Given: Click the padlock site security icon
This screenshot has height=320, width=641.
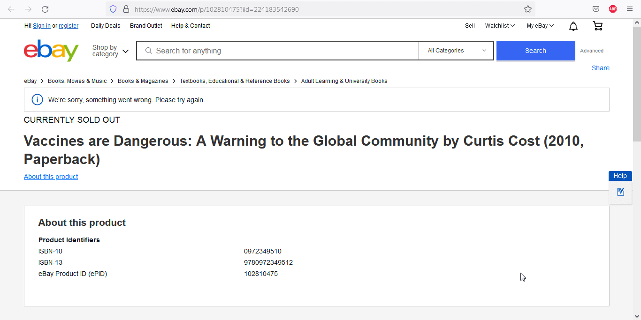Looking at the screenshot, I should pyautogui.click(x=126, y=9).
